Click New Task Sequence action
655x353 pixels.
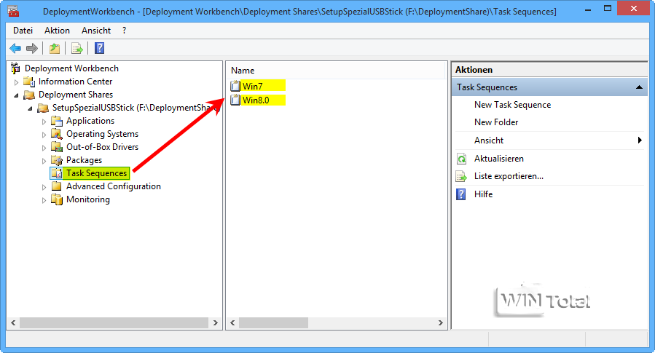512,105
